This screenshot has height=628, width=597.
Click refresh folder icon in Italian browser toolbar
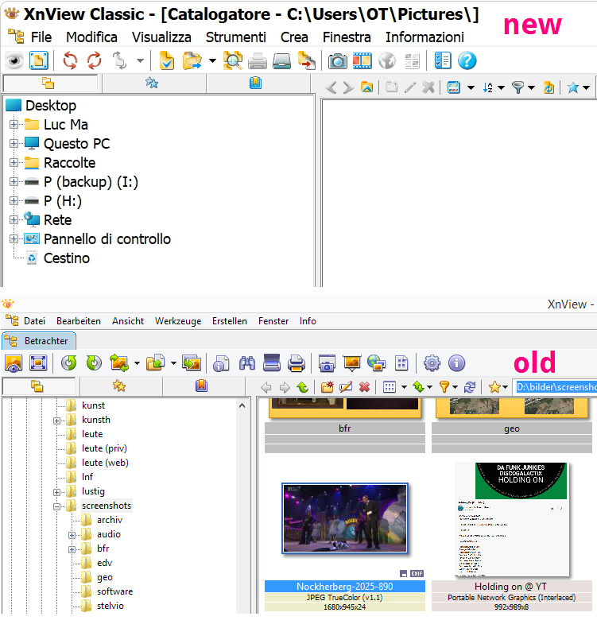(549, 87)
